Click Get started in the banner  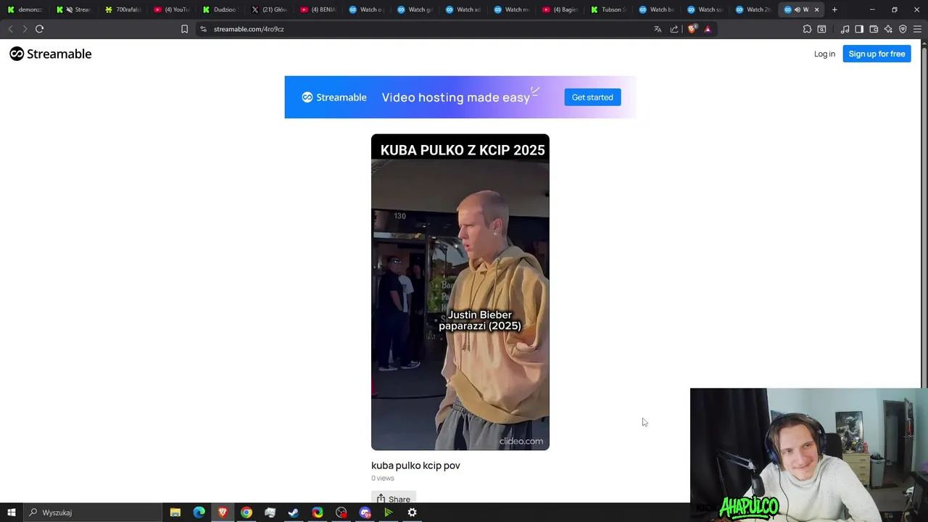[592, 97]
